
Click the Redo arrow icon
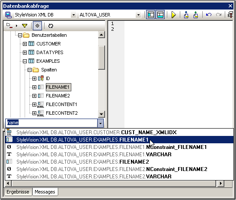[219, 15]
